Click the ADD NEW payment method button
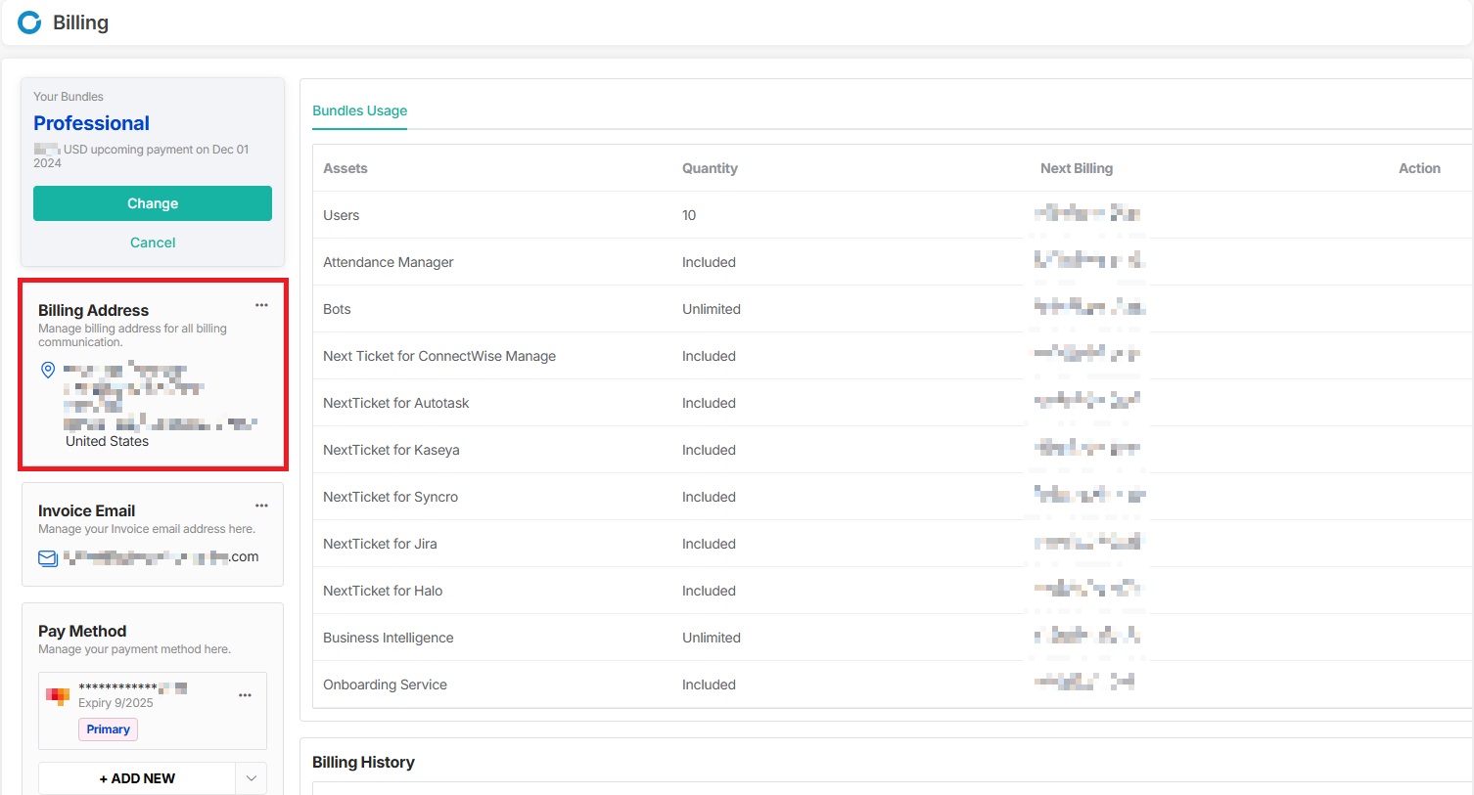The width and height of the screenshot is (1474, 795). (x=137, y=778)
